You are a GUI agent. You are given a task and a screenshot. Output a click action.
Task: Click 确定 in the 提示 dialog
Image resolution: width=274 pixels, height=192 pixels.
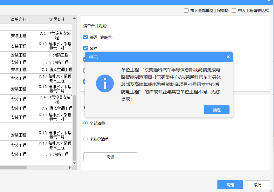[x=217, y=110]
